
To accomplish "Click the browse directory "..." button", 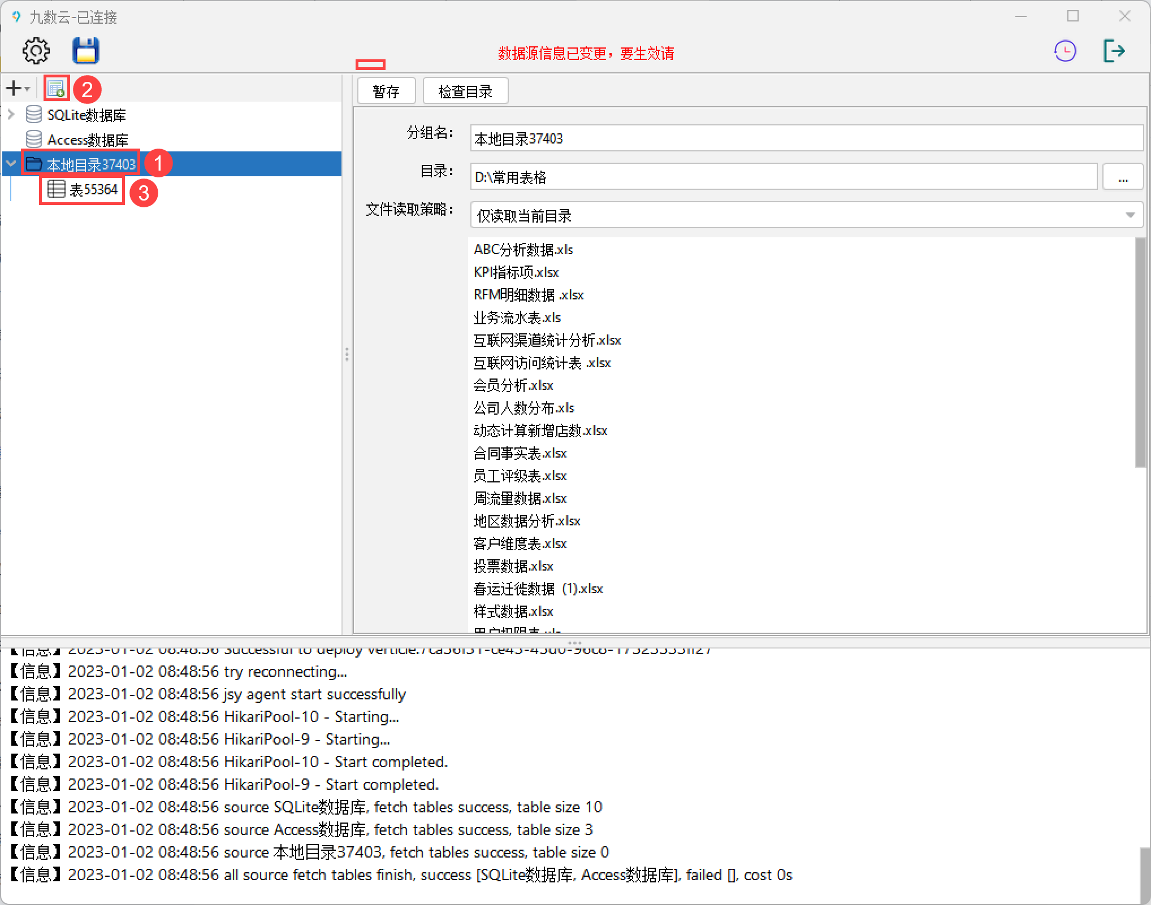I will click(1123, 177).
